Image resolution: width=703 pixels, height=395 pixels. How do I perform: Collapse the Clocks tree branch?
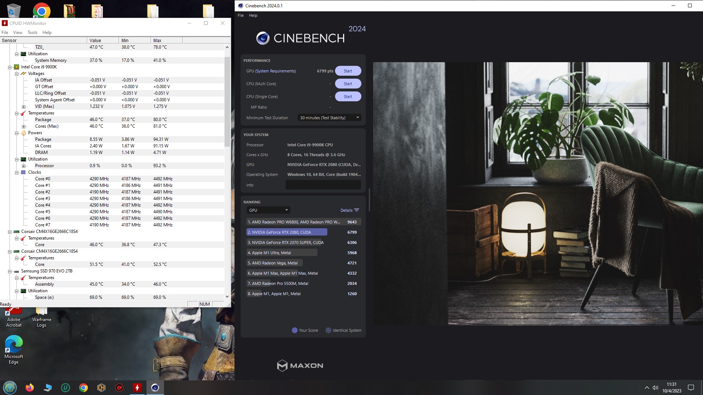point(16,173)
